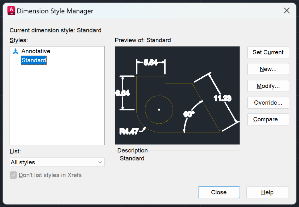
Task: Click the Annotative style icon
Action: [15, 51]
